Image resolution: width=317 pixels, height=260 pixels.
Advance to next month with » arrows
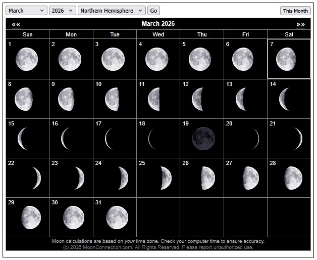coord(300,24)
